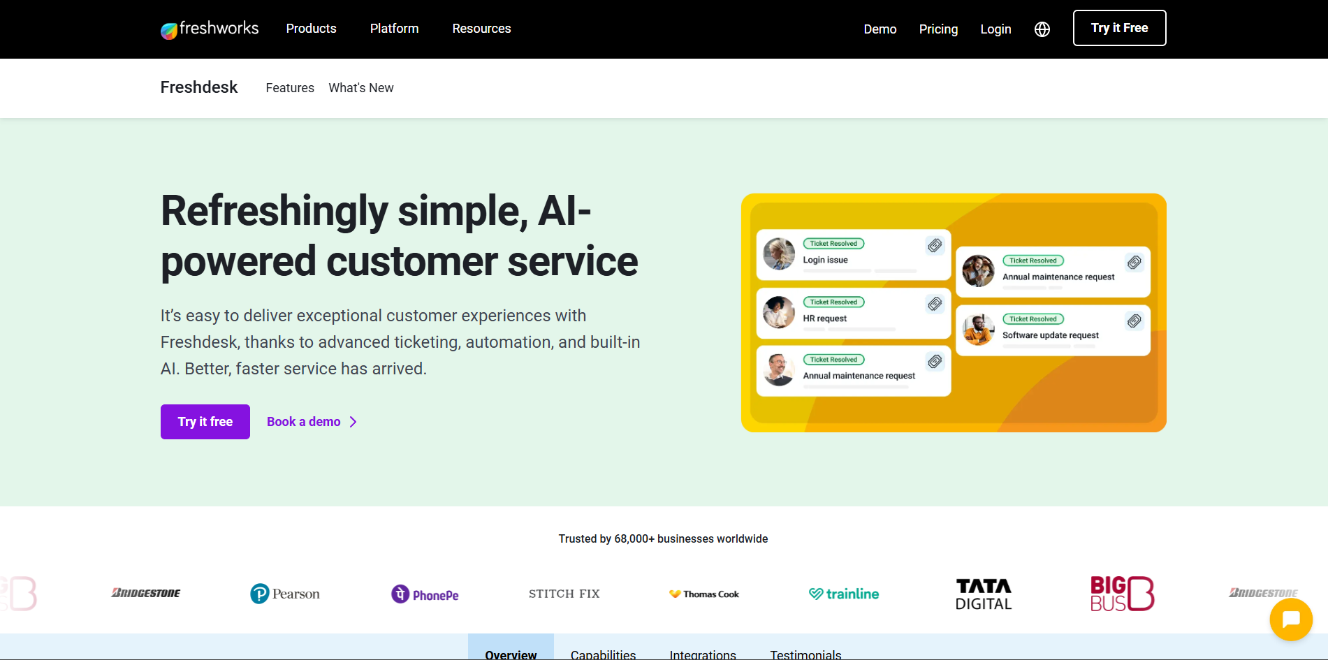This screenshot has height=660, width=1328.
Task: Click the Thomas Cook logo
Action: [x=704, y=594]
